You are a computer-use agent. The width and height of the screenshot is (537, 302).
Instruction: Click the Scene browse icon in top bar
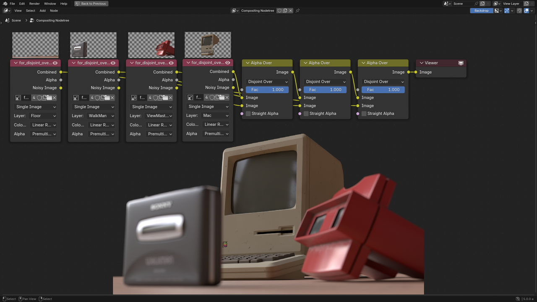pyautogui.click(x=448, y=3)
